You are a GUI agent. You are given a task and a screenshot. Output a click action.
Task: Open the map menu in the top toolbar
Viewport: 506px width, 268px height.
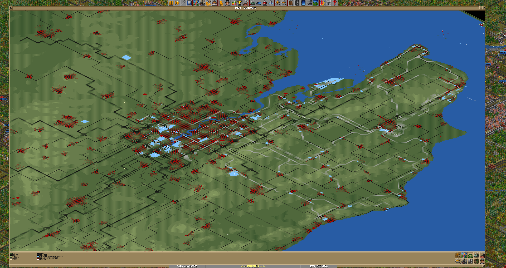pos(196,3)
